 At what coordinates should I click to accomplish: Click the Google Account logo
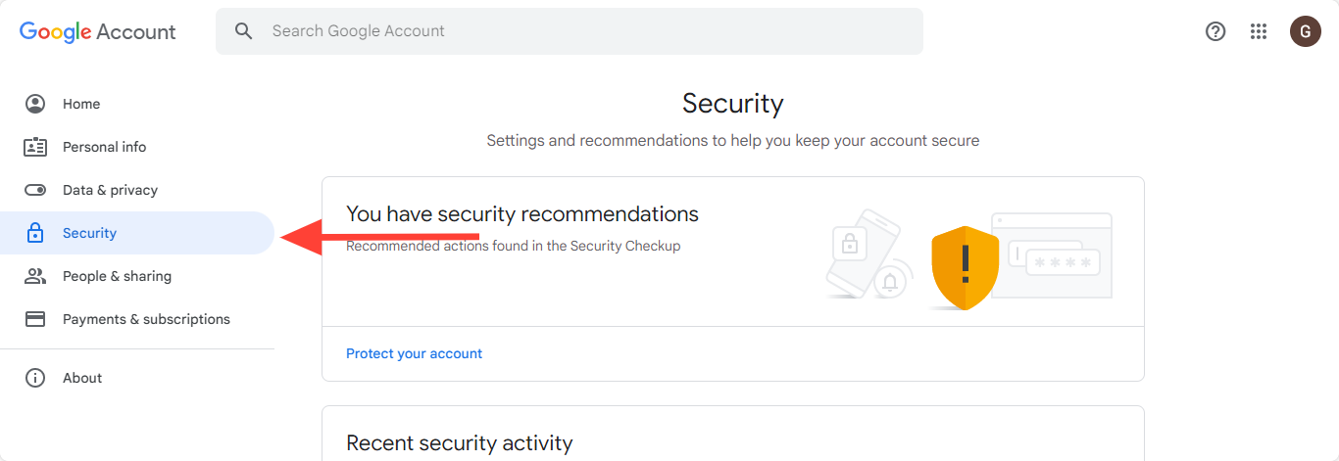[98, 31]
